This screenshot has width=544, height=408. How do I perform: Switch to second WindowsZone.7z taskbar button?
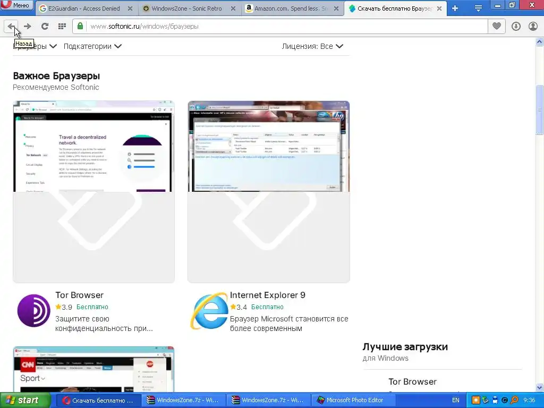click(x=268, y=401)
